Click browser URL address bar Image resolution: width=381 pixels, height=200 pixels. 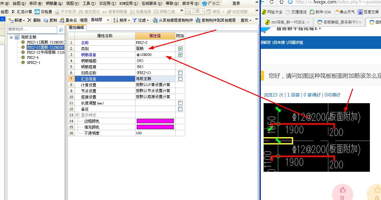click(338, 2)
